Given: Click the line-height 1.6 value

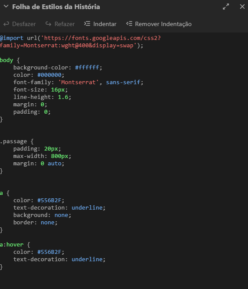Looking at the screenshot, I should click(x=63, y=97).
